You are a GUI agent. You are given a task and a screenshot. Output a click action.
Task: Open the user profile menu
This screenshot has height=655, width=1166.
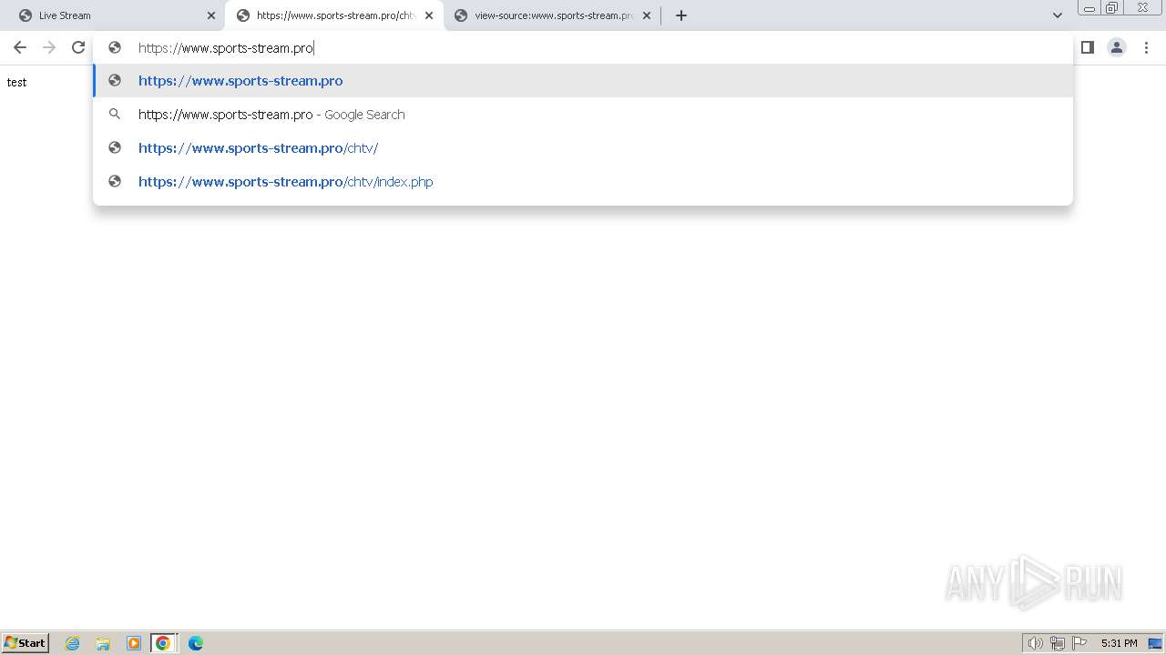click(1117, 47)
